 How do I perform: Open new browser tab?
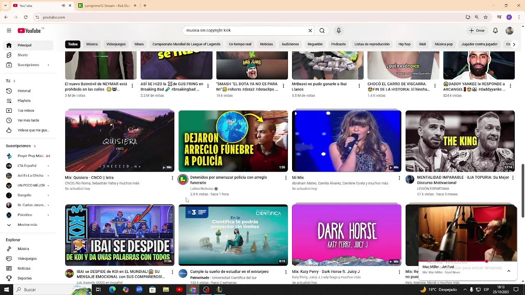point(145,6)
